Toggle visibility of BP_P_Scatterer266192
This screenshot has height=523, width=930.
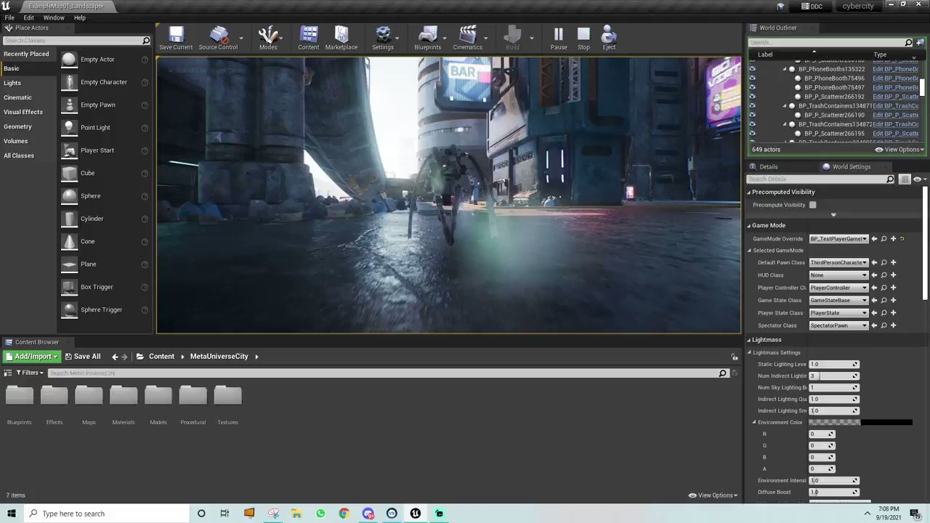[752, 97]
